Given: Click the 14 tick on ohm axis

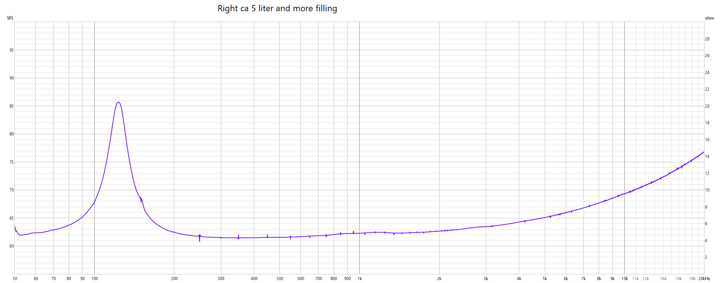Looking at the screenshot, I should click(x=707, y=156).
